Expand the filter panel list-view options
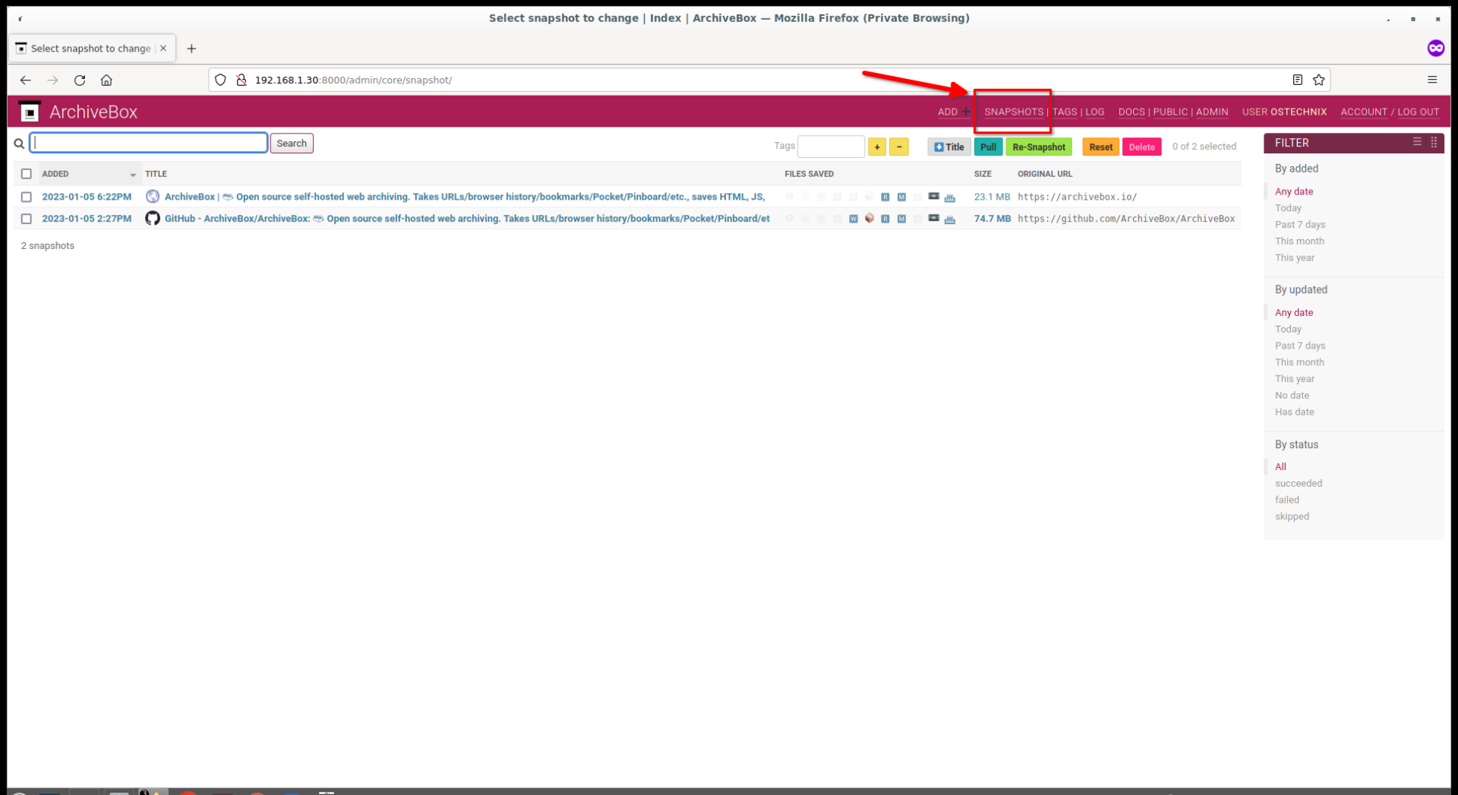This screenshot has height=795, width=1458. (1417, 143)
